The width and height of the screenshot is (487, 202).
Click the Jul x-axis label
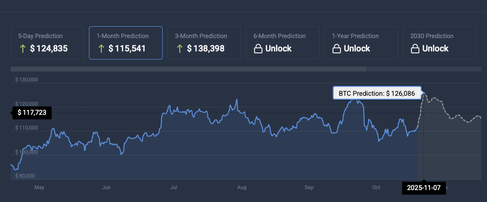click(x=174, y=187)
